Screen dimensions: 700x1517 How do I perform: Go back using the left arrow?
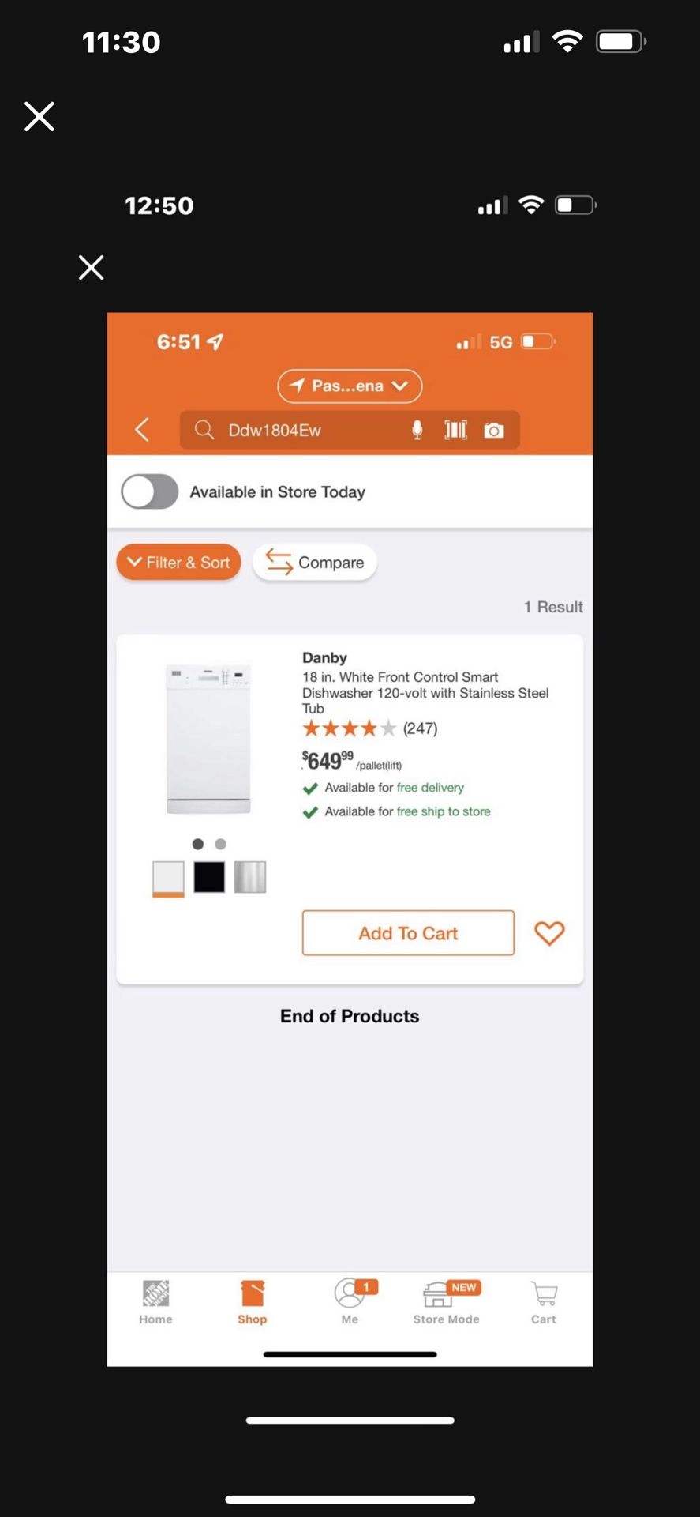142,430
